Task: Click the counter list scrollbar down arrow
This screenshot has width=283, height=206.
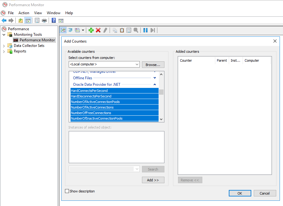Action: point(161,119)
